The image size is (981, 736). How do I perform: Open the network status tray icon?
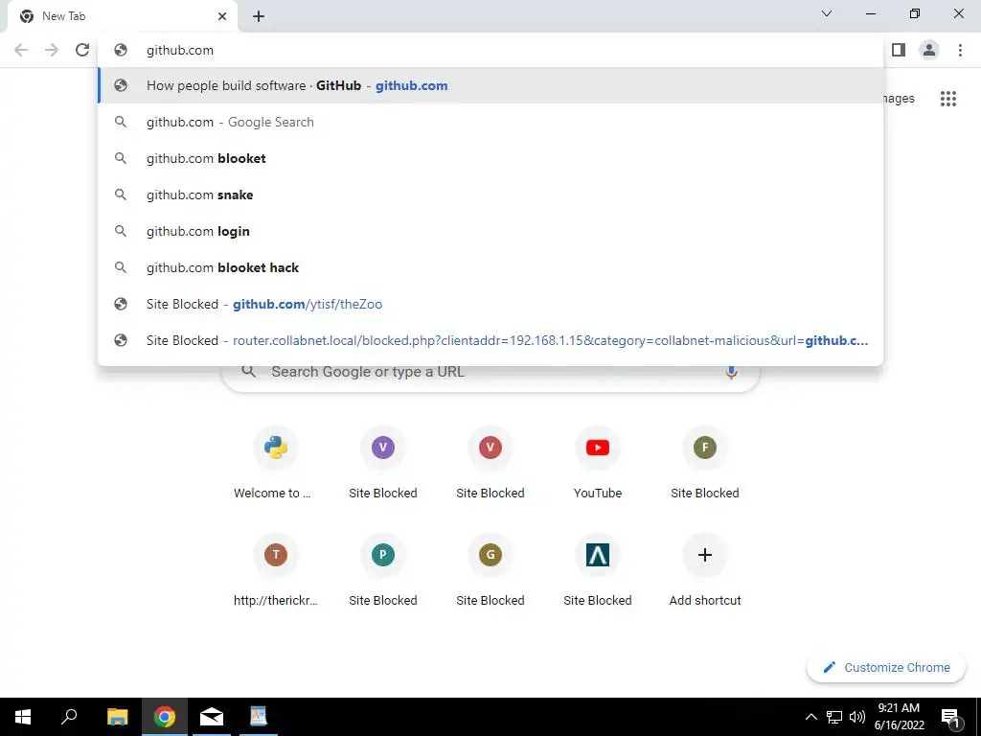[x=834, y=717]
